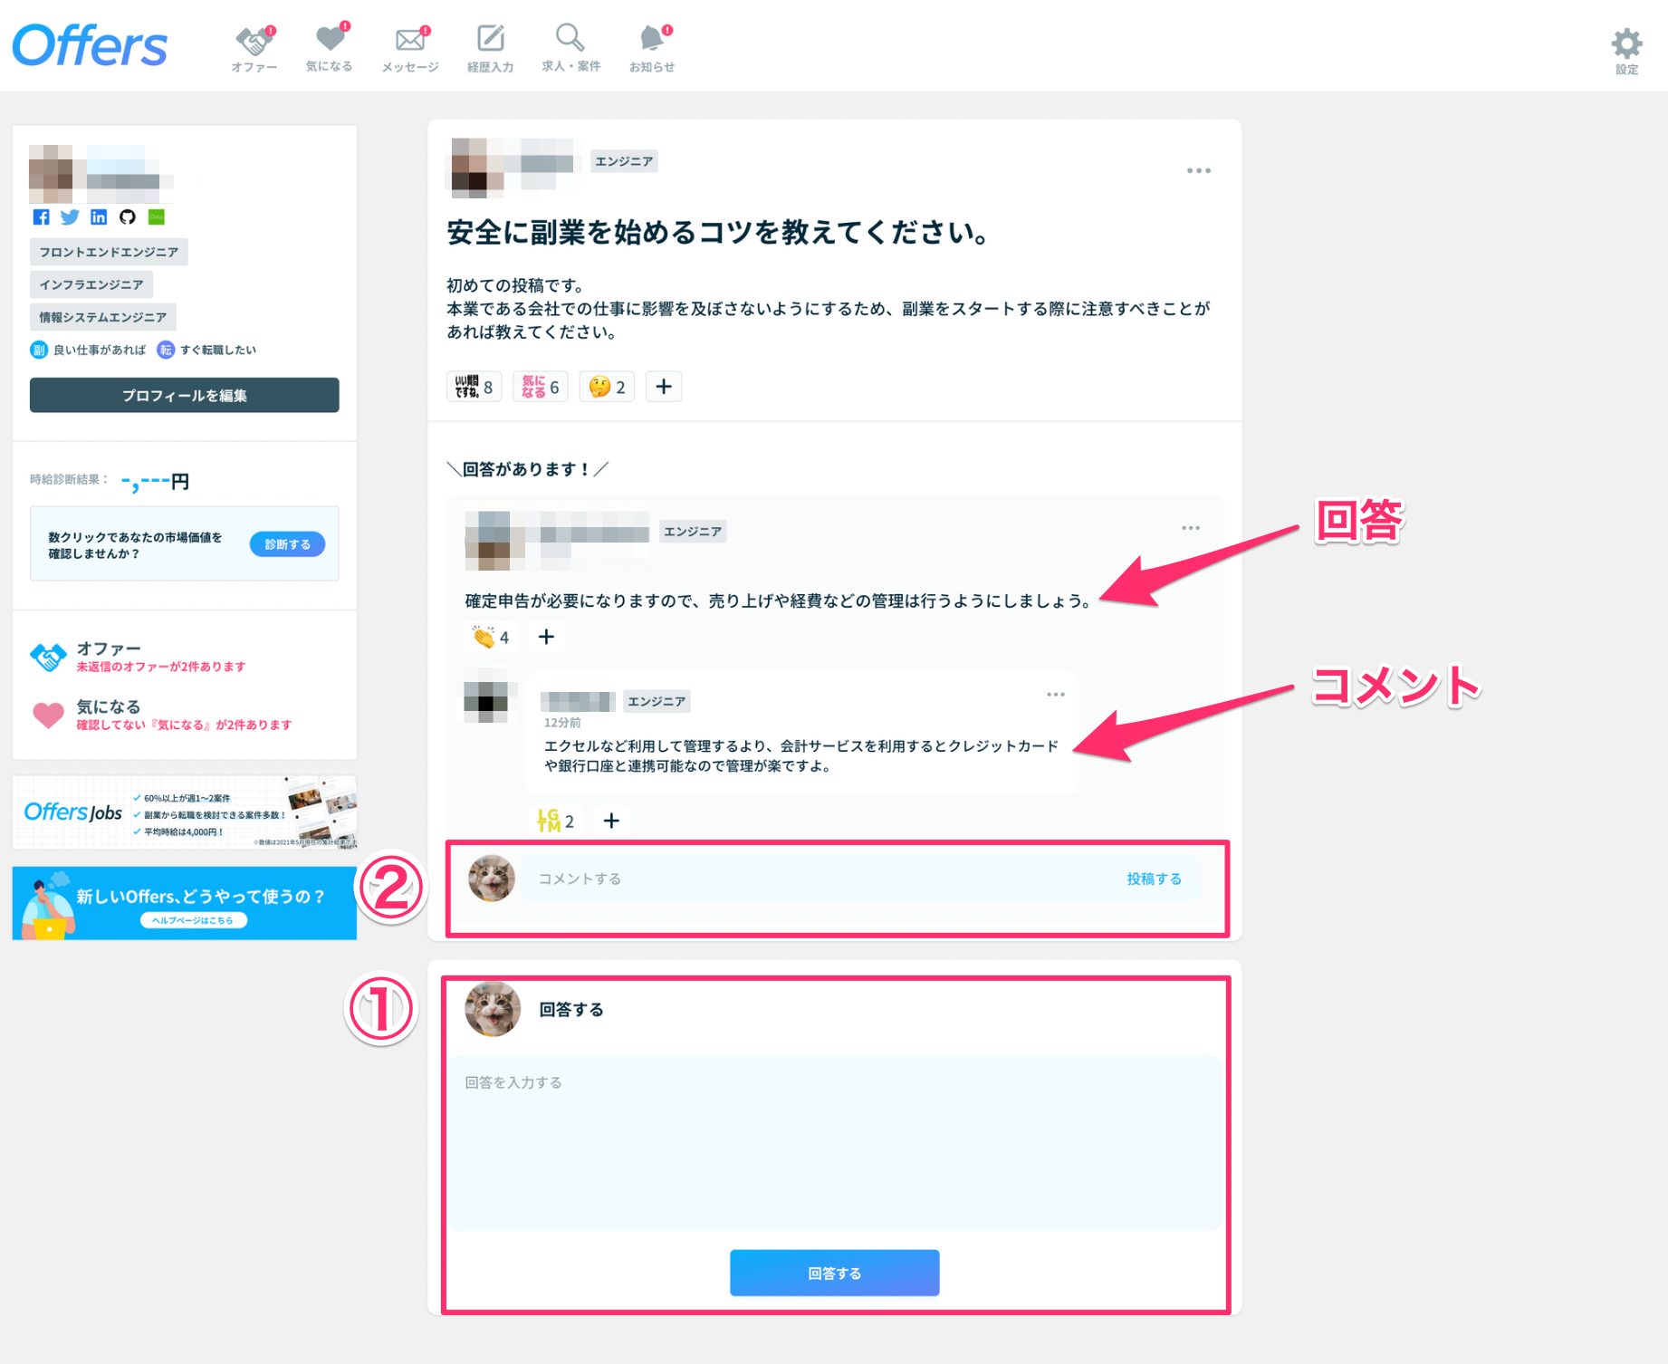Screen dimensions: 1668x1364
Task: Open more options menu on the answer
Action: pyautogui.click(x=1190, y=528)
